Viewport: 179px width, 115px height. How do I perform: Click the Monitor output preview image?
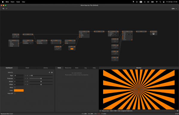click(139, 89)
